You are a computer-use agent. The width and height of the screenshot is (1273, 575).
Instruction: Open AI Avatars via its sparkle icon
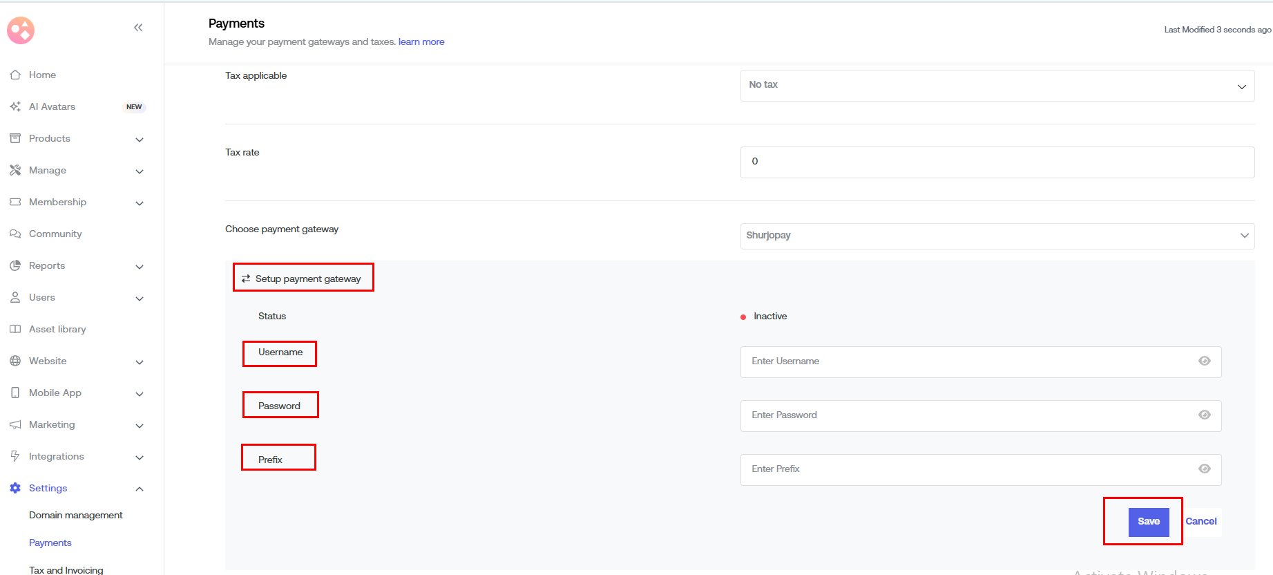15,106
